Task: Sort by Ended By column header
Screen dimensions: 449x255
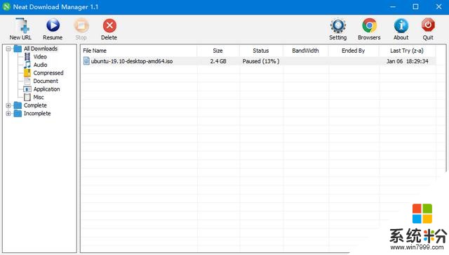Action: tap(354, 51)
